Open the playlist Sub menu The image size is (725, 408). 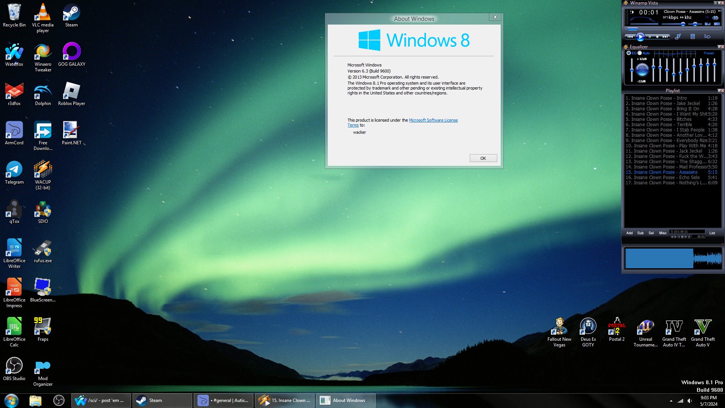click(x=640, y=233)
